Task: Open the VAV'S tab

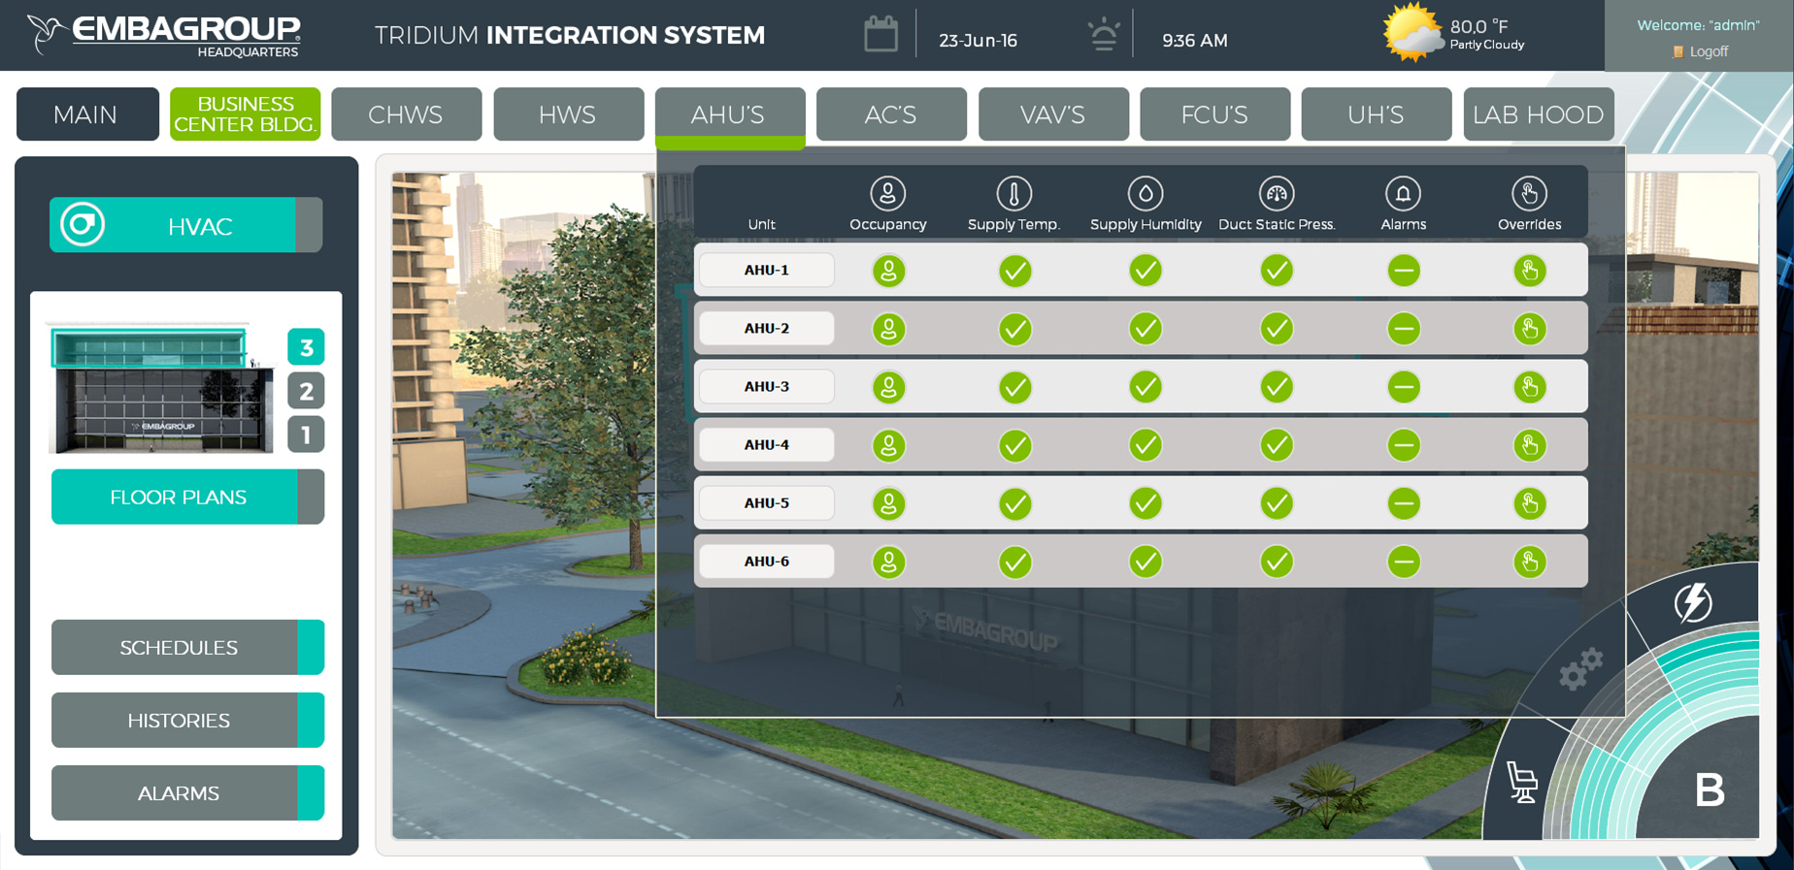Action: point(1053,114)
